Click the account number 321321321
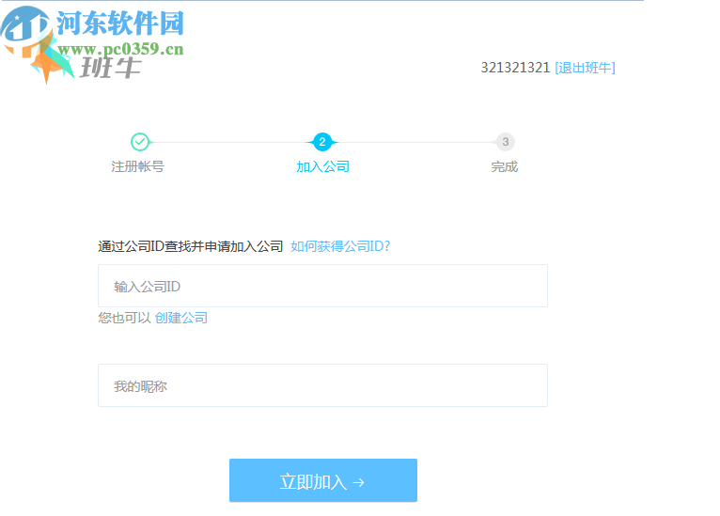720x516 pixels. pos(515,68)
